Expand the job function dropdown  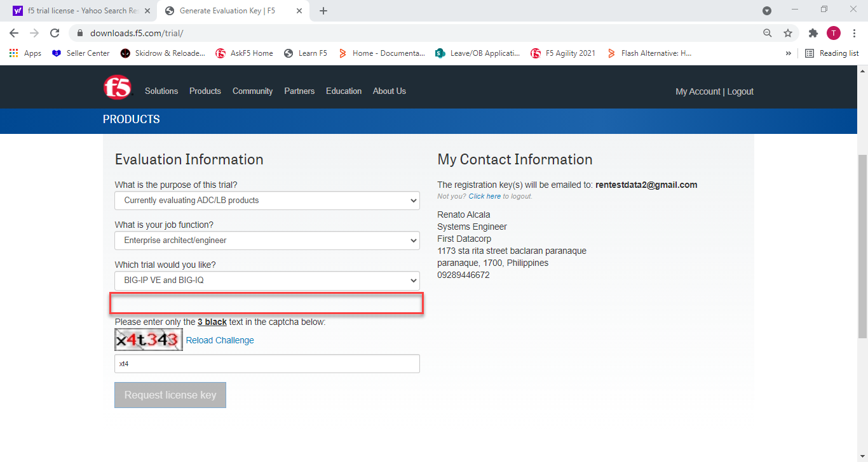267,241
